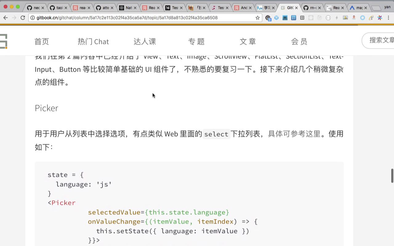Follow the 具体可参考这里 link
The image size is (394, 246).
tap(294, 134)
